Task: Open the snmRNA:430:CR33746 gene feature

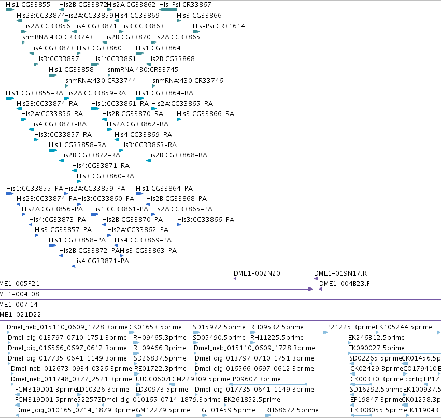Action: pyautogui.click(x=153, y=86)
